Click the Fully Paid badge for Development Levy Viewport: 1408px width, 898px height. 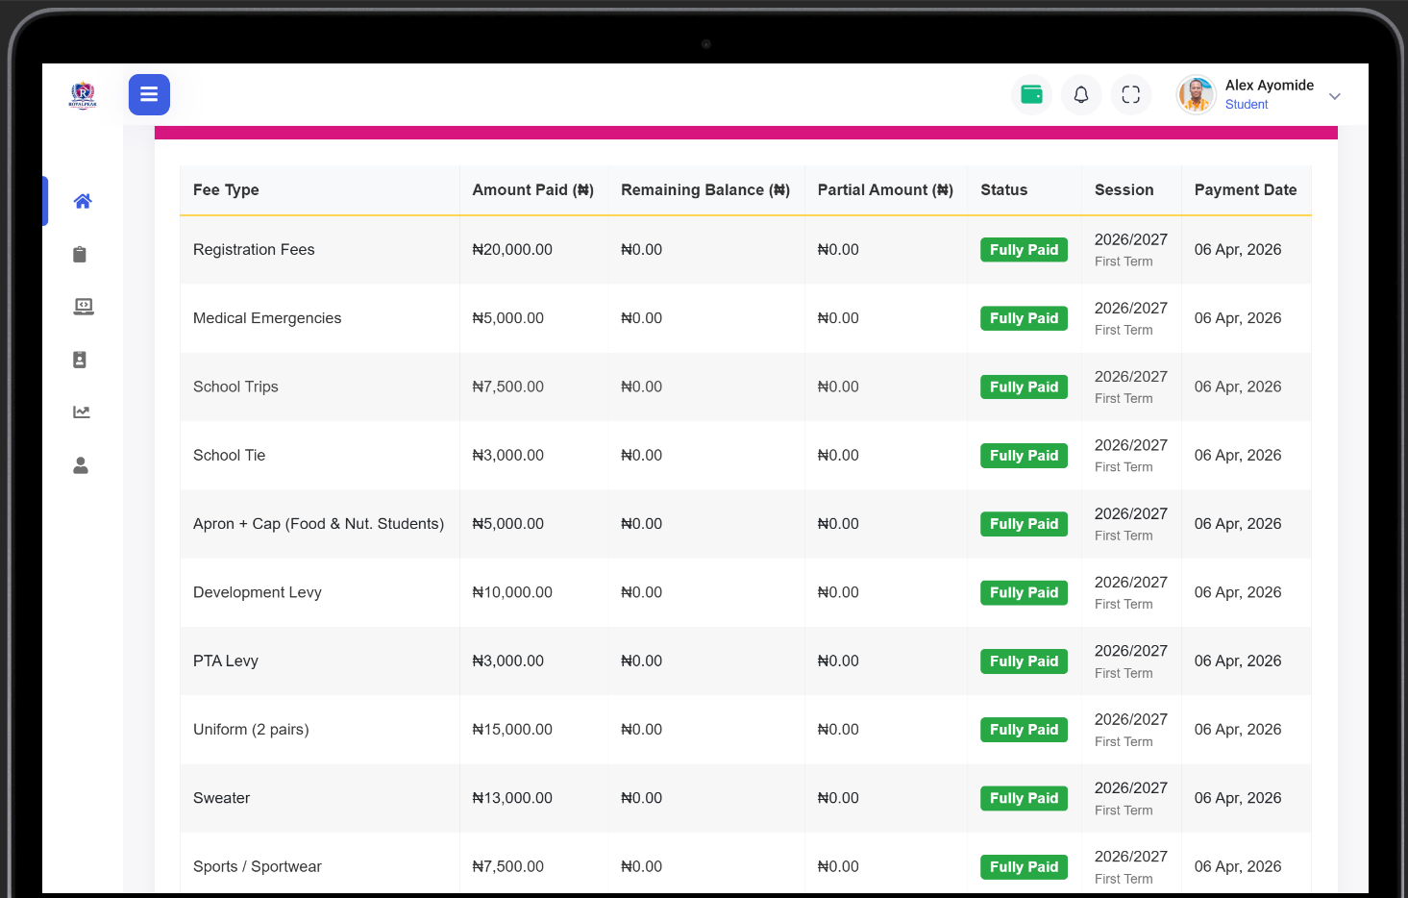click(1024, 592)
